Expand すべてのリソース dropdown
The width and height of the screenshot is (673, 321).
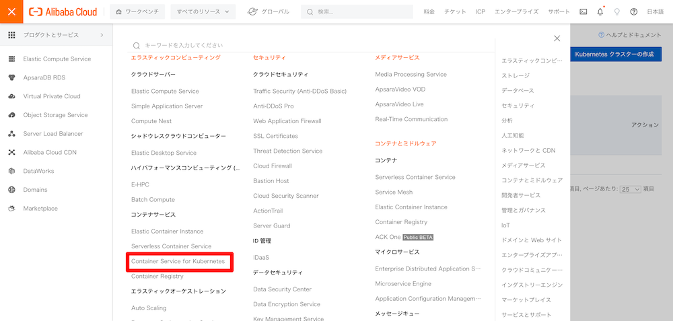pyautogui.click(x=203, y=12)
